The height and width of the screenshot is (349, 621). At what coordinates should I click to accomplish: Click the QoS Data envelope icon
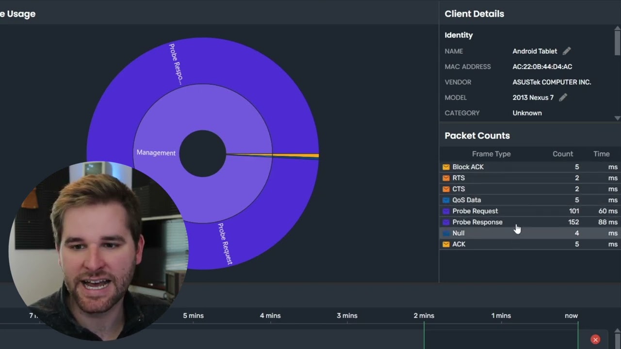[446, 200]
